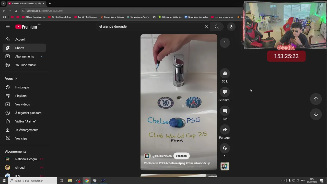Open Vos vidéos in the sidebar
The image size is (327, 184).
[x=24, y=104]
